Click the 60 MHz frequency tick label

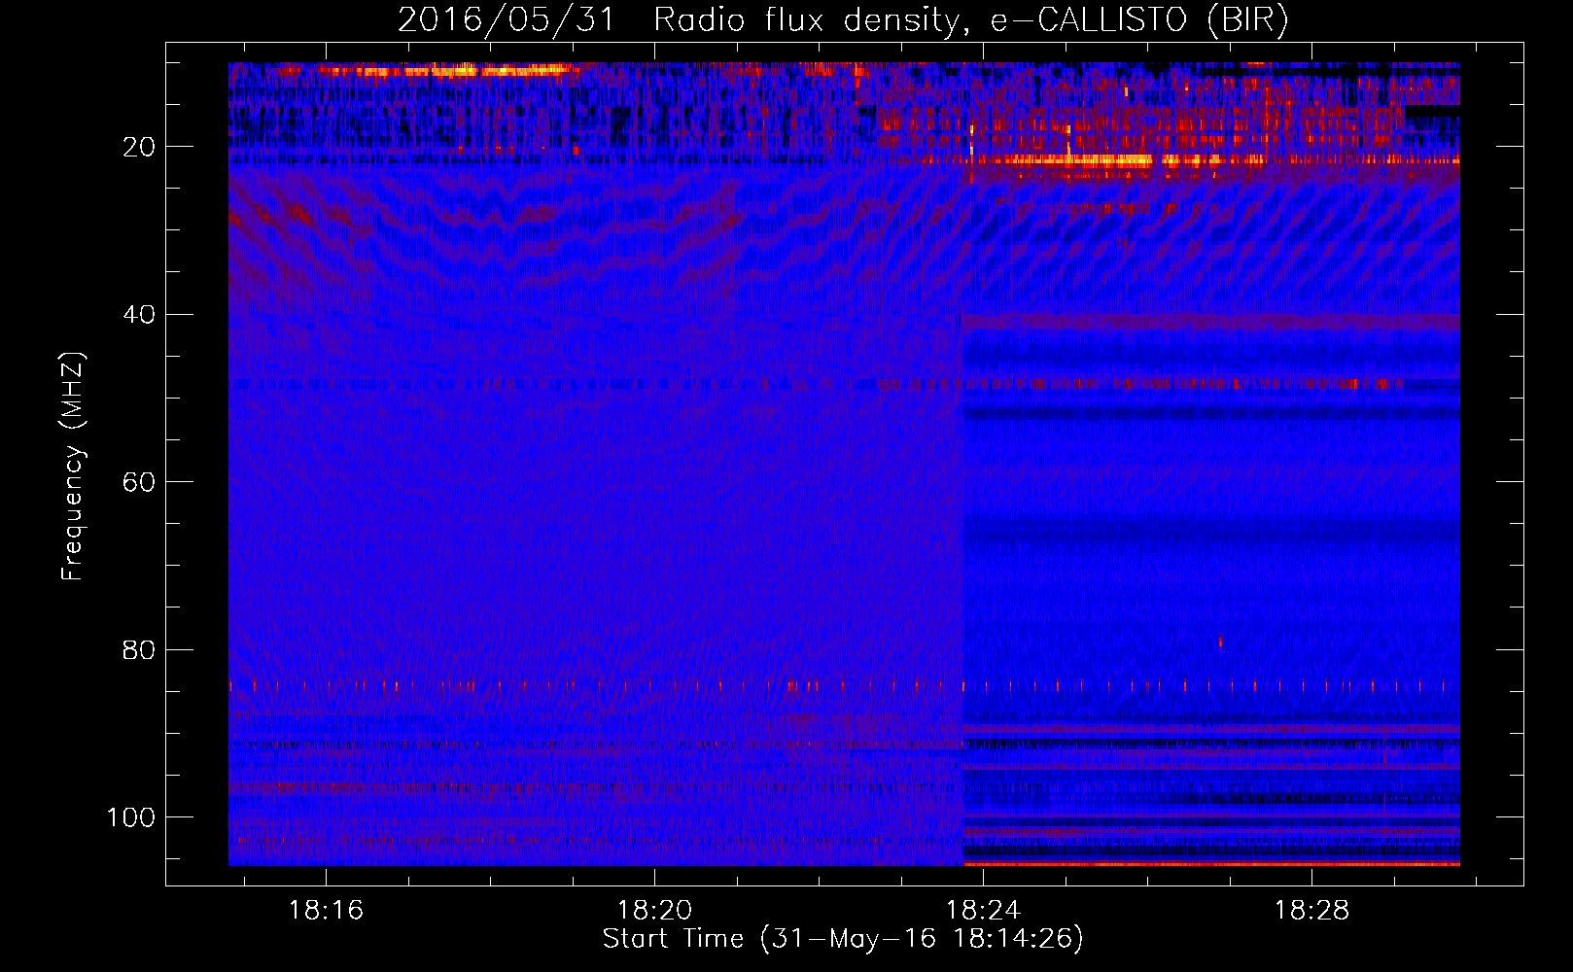click(x=140, y=482)
